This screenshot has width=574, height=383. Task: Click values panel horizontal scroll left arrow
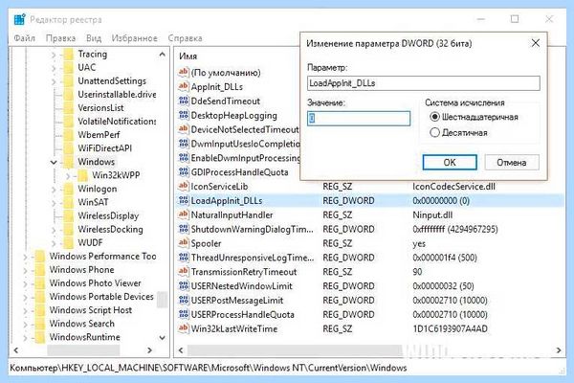point(181,350)
